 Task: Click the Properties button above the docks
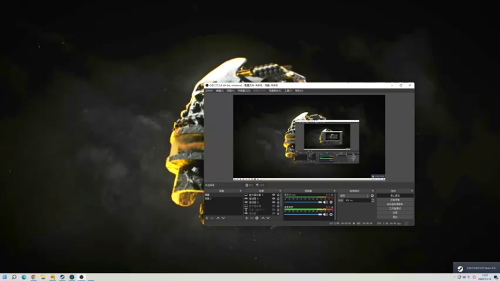pos(249,185)
